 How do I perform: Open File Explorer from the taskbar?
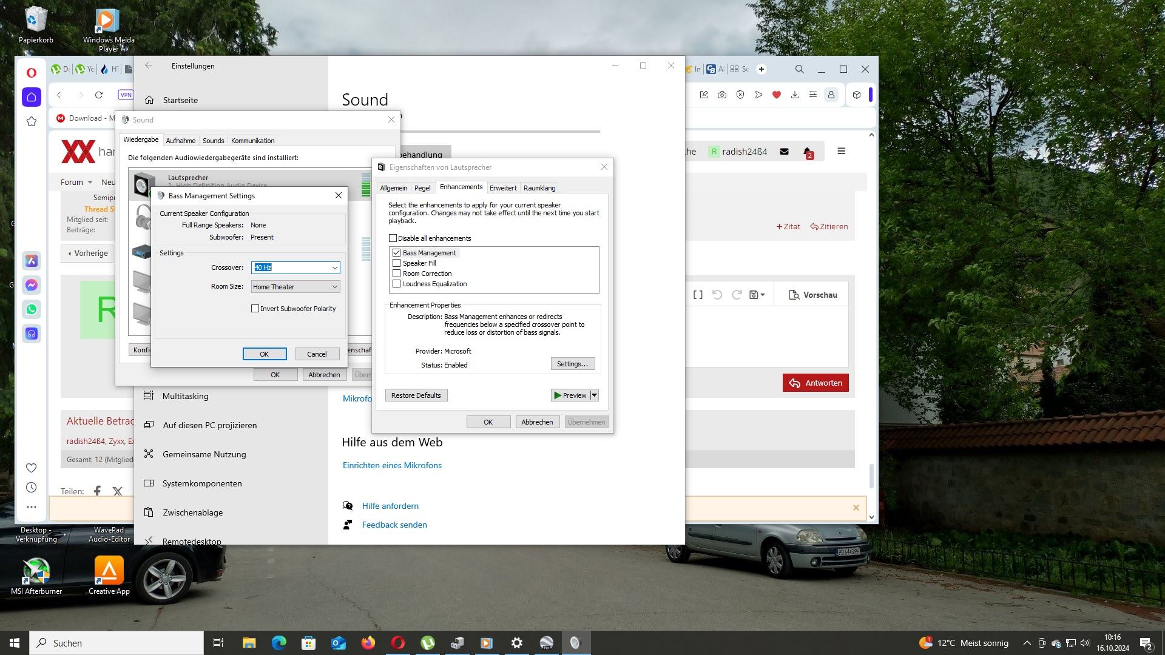[249, 643]
